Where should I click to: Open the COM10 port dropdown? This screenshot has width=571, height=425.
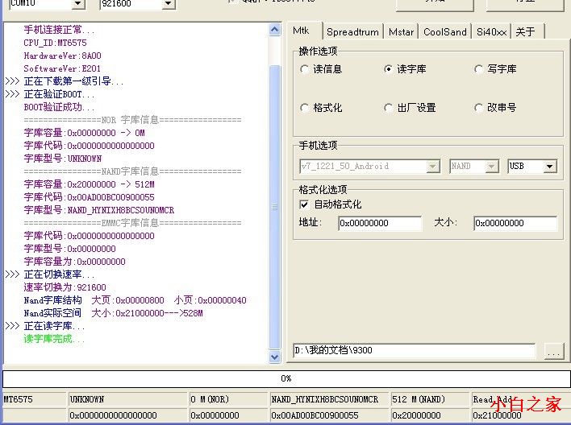pyautogui.click(x=77, y=4)
